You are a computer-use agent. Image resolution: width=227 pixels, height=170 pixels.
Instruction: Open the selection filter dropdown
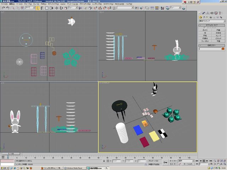[30, 7]
